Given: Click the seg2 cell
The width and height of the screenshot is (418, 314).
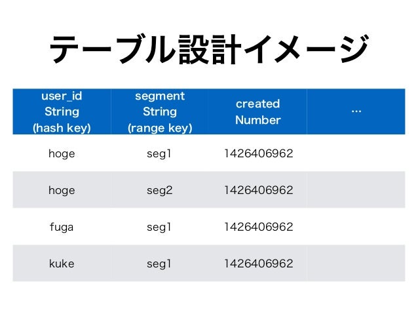Looking at the screenshot, I should click(x=159, y=191).
